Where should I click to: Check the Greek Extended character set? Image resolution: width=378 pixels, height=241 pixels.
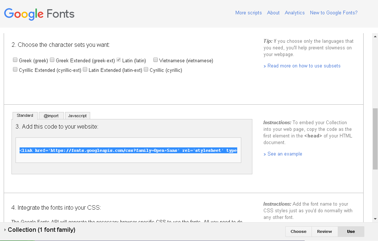coord(52,60)
